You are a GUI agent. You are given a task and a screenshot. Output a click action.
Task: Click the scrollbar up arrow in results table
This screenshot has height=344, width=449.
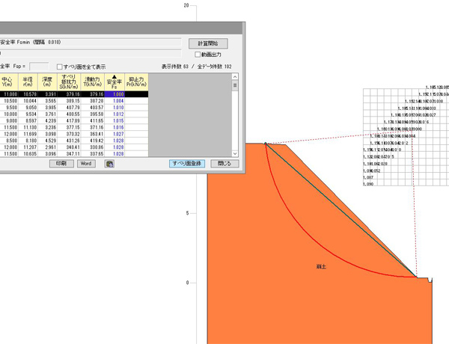pos(233,77)
